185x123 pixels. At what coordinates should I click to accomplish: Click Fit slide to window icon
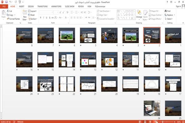coord(183,122)
